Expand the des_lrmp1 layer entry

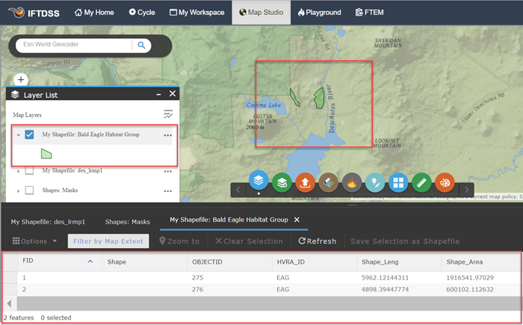[19, 171]
